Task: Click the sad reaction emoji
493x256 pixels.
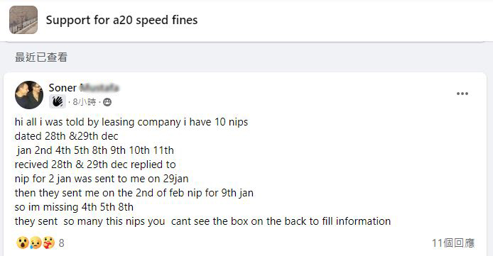Action: [x=36, y=243]
